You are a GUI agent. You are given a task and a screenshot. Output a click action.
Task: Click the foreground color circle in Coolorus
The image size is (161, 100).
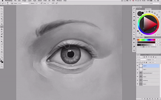(x=140, y=14)
